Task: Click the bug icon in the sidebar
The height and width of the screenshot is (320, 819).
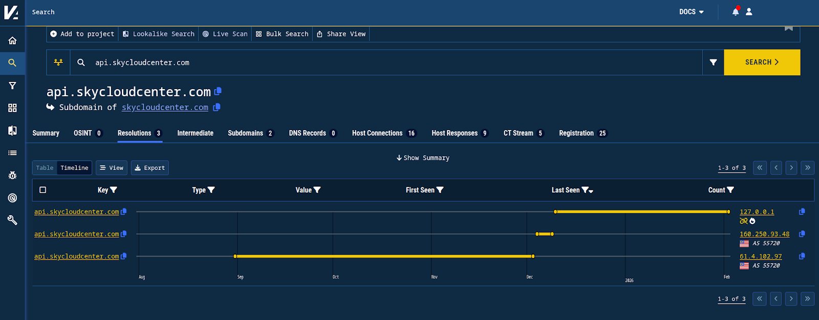Action: pyautogui.click(x=12, y=175)
